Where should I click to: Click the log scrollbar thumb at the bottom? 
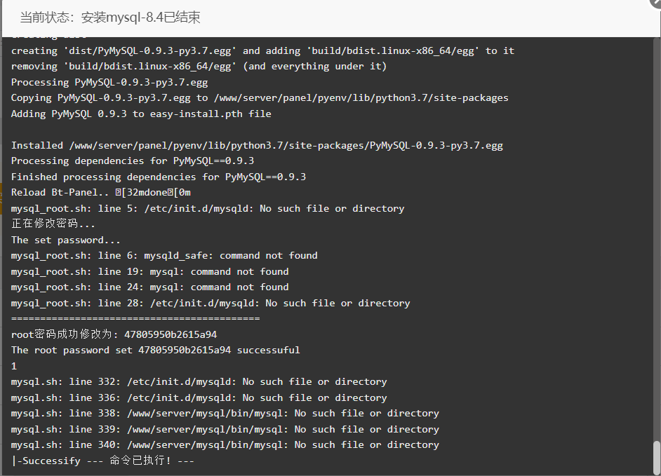(656, 458)
